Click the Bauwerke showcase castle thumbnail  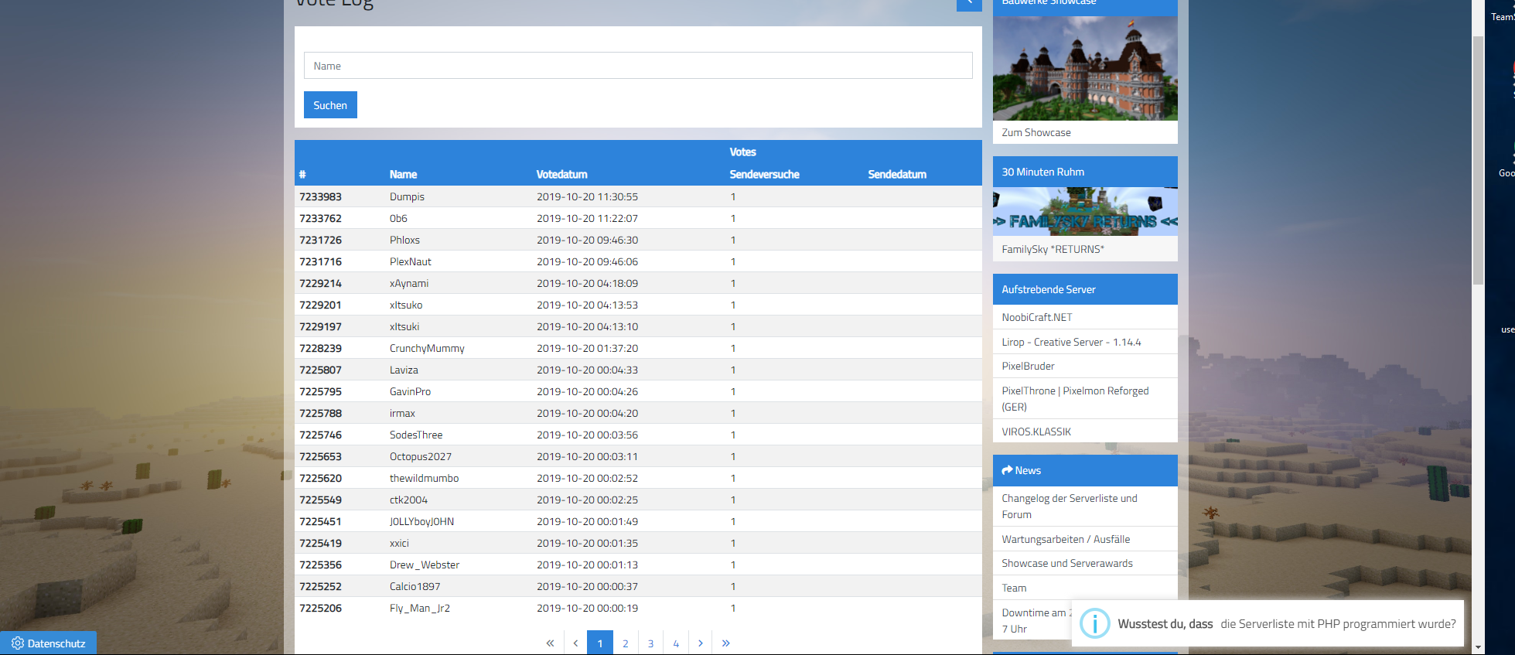(x=1085, y=68)
